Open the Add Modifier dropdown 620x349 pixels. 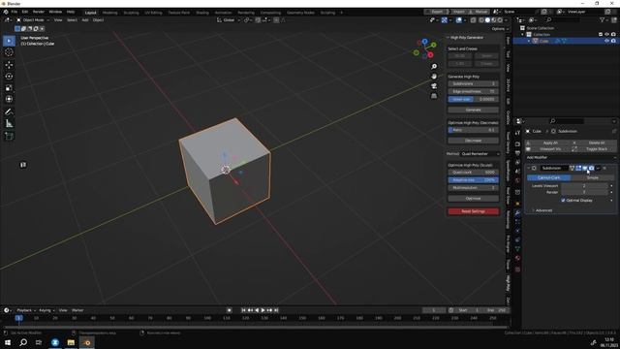tap(571, 157)
